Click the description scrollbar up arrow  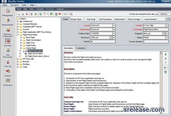tap(161, 53)
